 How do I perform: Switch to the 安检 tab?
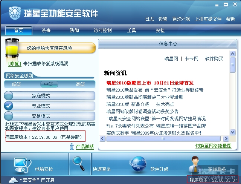click(x=160, y=30)
